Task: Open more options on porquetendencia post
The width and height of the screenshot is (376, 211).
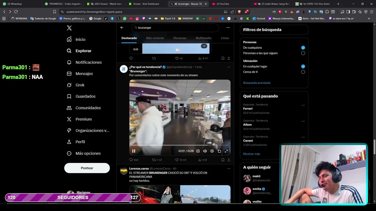Action: point(229,67)
